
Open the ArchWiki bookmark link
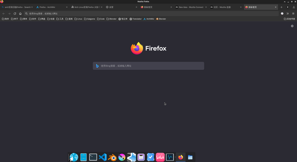(x=149, y=19)
